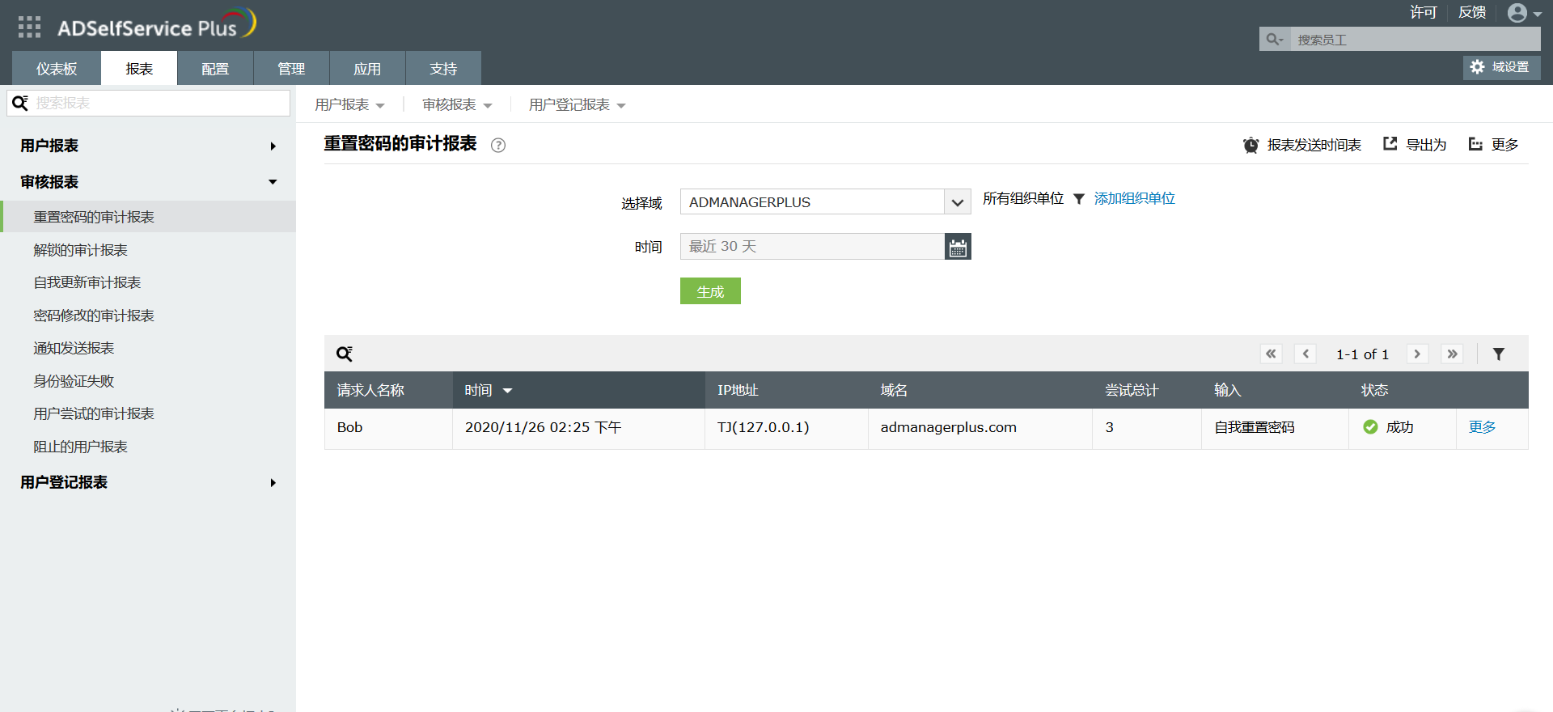Click the table search icon

[x=345, y=354]
